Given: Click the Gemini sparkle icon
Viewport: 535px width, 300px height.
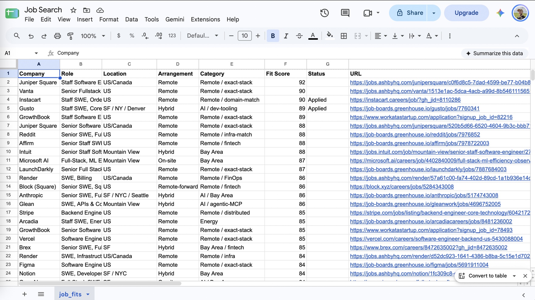Looking at the screenshot, I should [500, 13].
